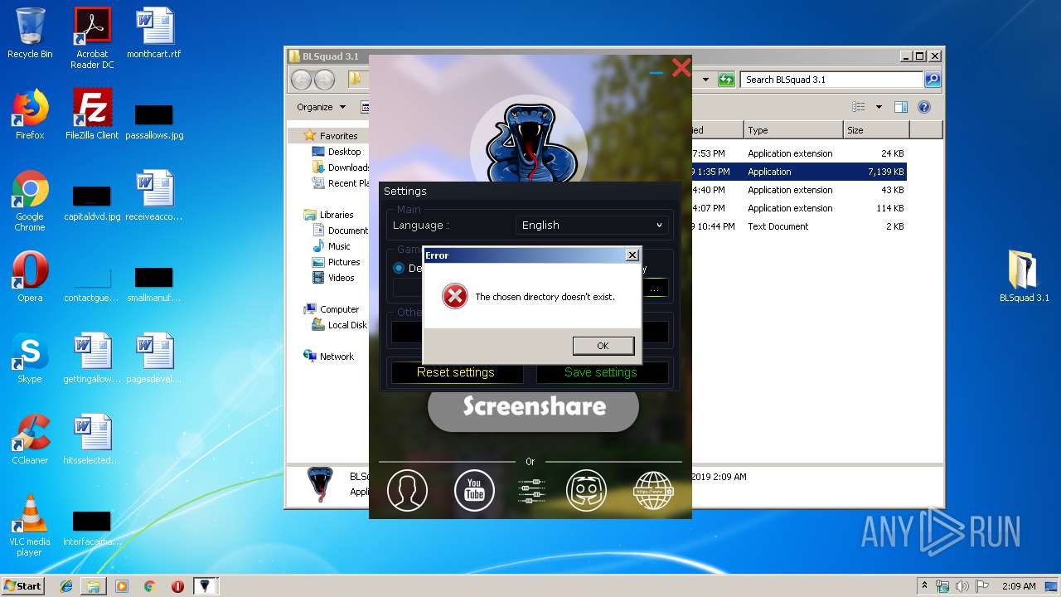Screen dimensions: 1061x597
Task: Open the address bar history dropdown arrow
Action: [x=705, y=80]
